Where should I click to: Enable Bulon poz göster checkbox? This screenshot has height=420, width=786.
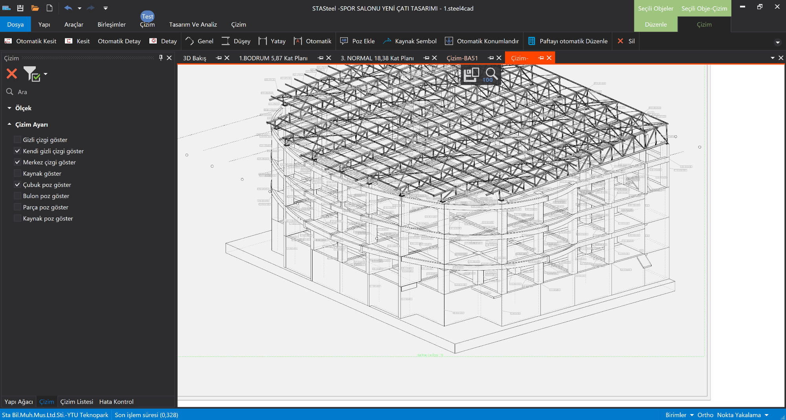tap(17, 196)
